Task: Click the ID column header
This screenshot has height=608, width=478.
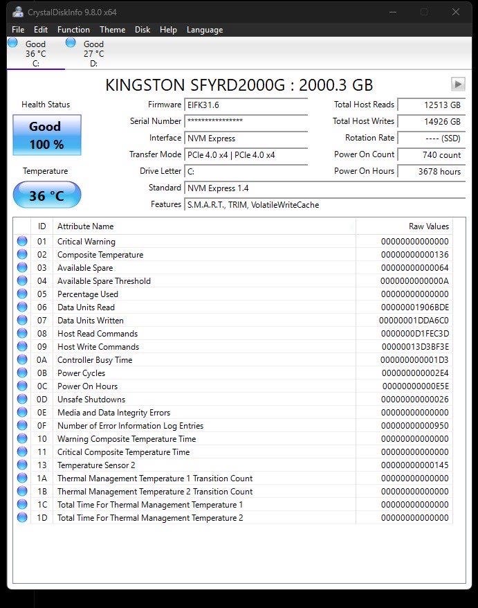Action: click(42, 226)
